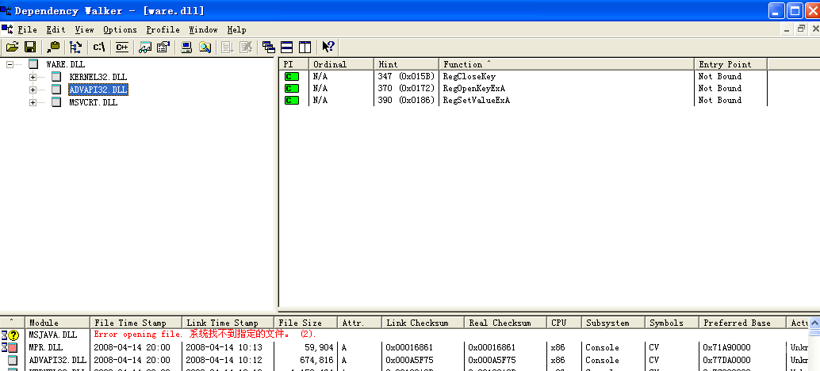Open Configure Module Search Order icon
Image resolution: width=820 pixels, height=371 pixels.
pos(205,47)
